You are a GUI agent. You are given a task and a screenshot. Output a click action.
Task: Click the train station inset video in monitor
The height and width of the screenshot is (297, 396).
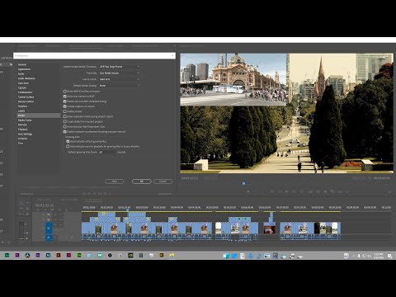233,80
